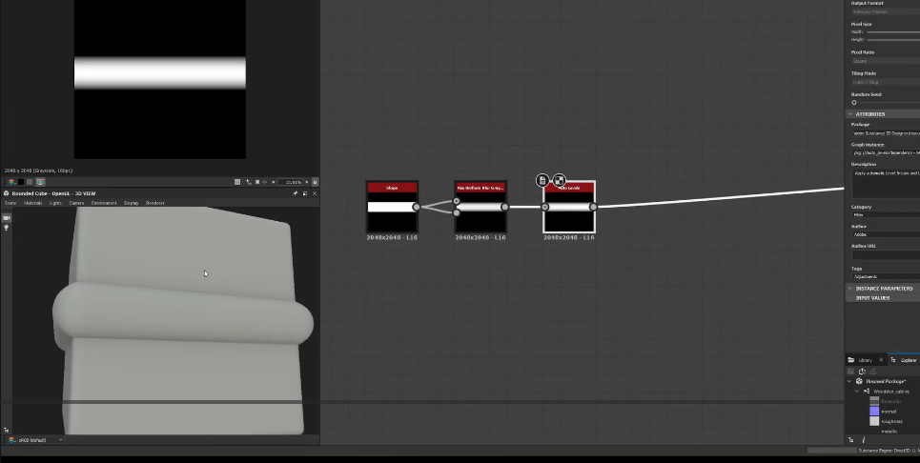Click the Auto Levels node output connector
This screenshot has width=920, height=463.
click(593, 207)
